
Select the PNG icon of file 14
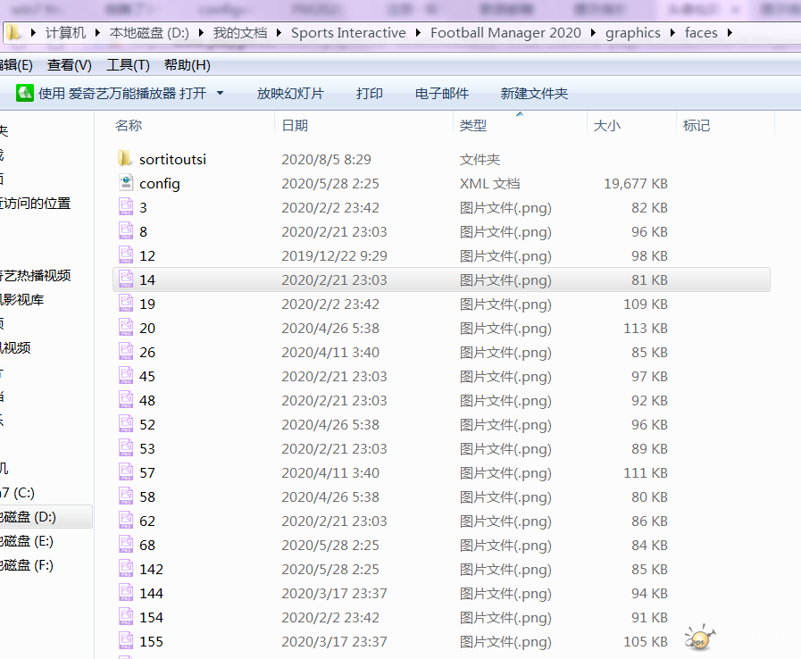pos(126,279)
